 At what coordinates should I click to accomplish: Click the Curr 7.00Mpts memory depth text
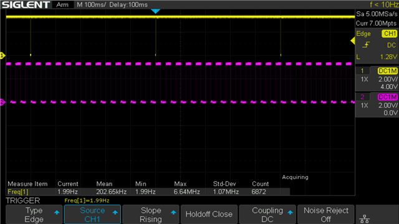[x=376, y=24]
